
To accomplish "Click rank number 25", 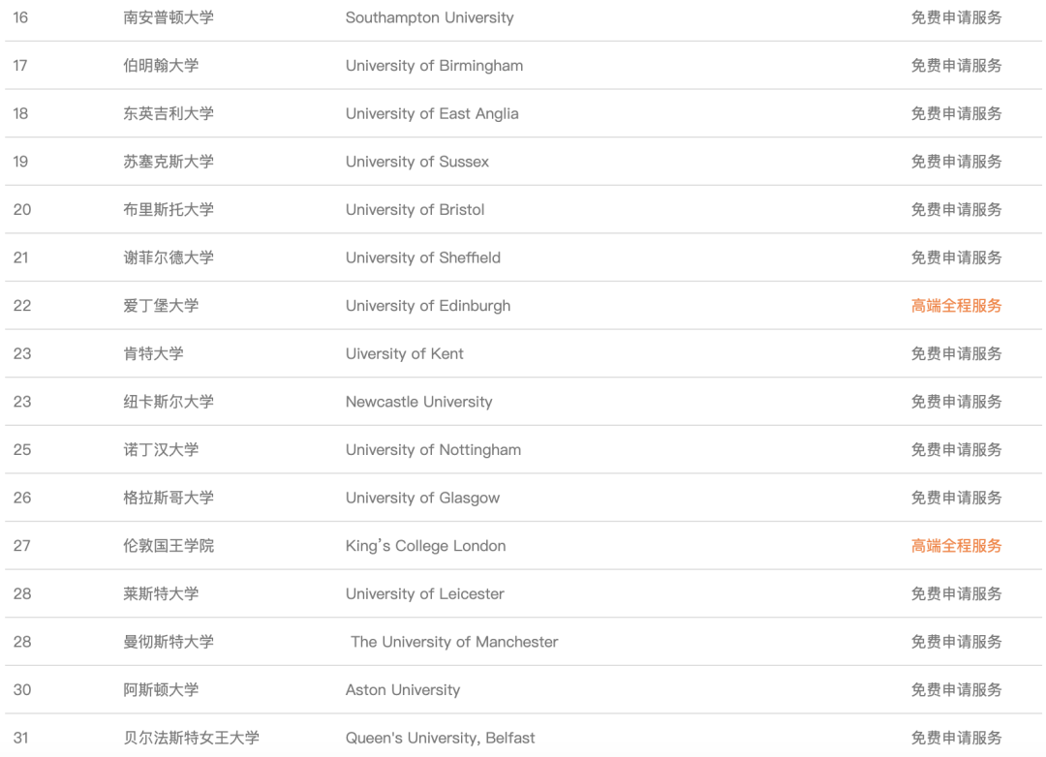I will (22, 449).
